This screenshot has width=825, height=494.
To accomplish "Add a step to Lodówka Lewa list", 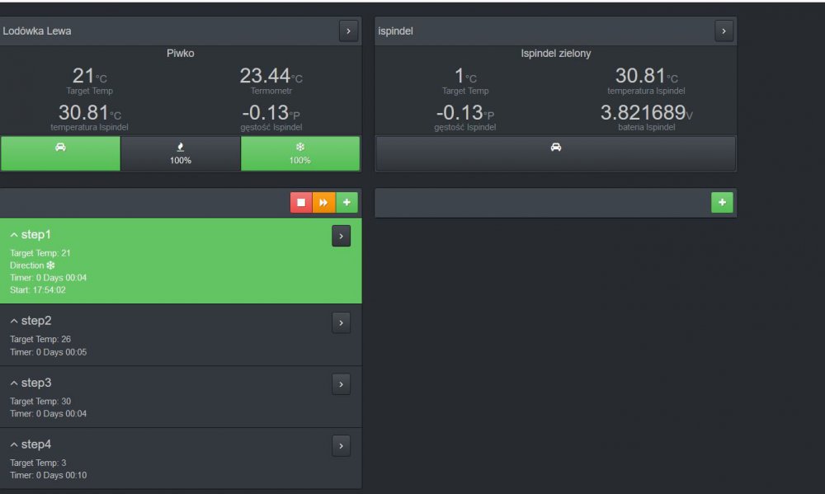I will click(x=346, y=202).
